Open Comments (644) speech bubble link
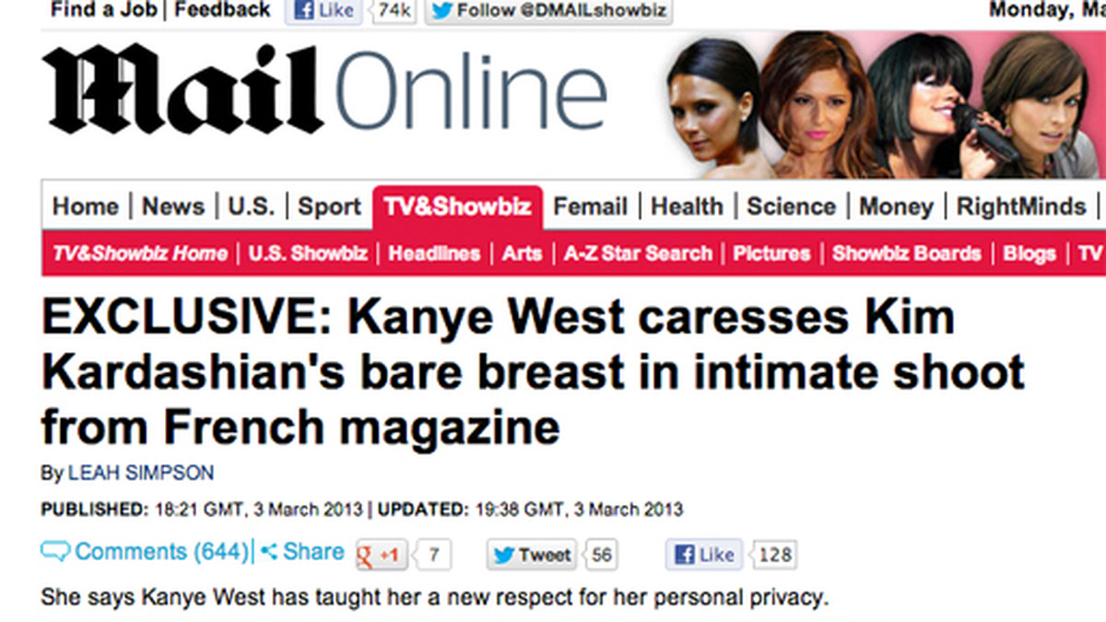 click(x=146, y=552)
